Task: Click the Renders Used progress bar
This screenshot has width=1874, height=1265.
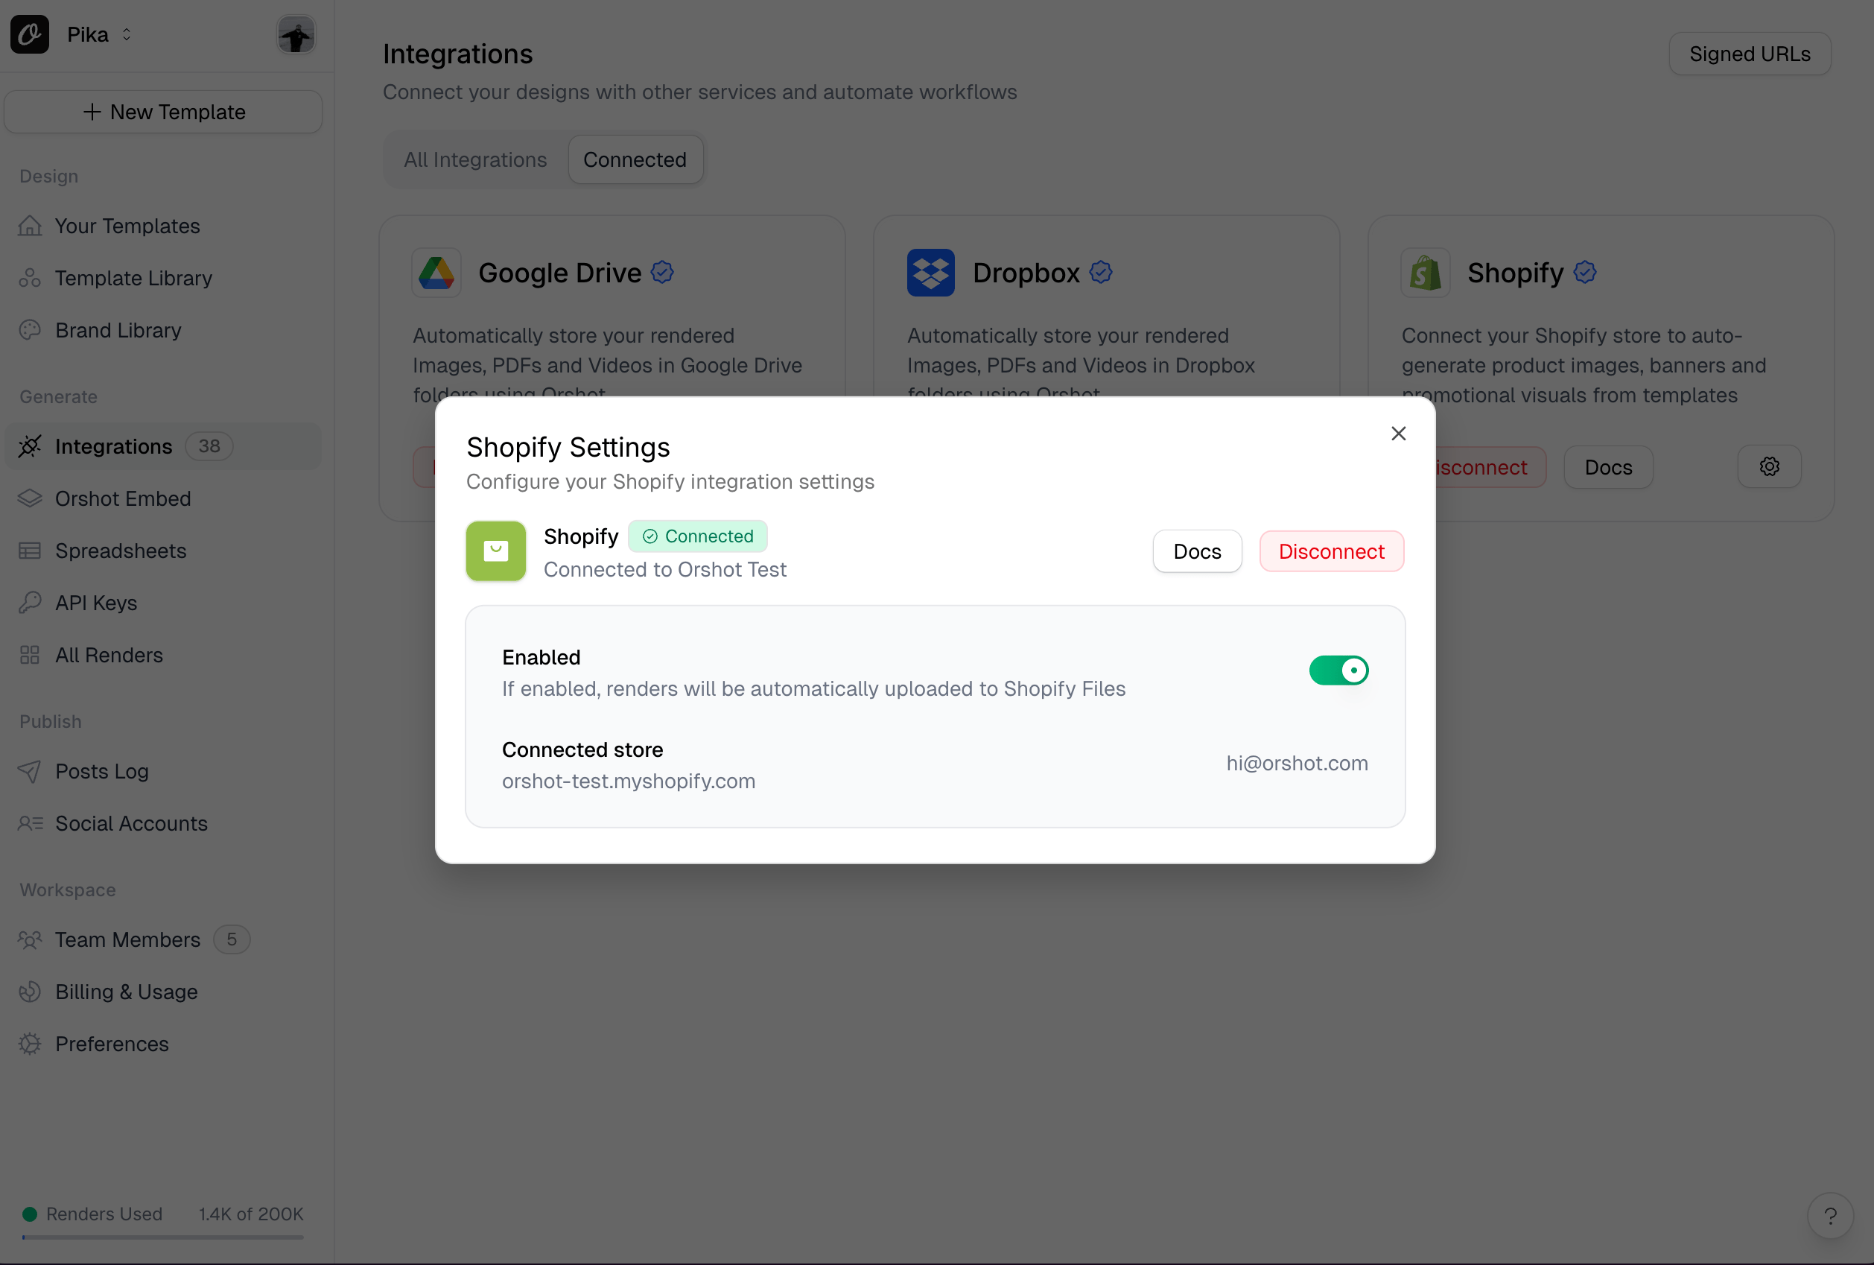Action: (163, 1237)
